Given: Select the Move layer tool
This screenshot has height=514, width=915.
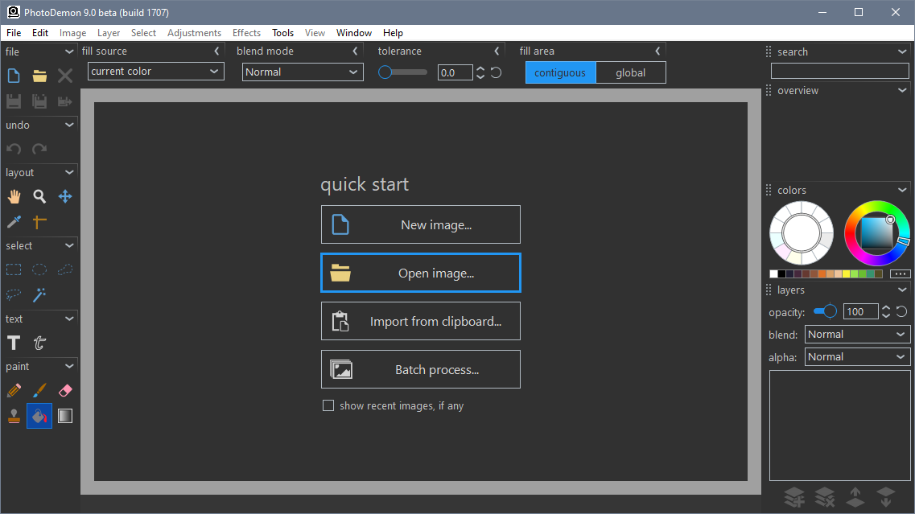Looking at the screenshot, I should coord(65,196).
